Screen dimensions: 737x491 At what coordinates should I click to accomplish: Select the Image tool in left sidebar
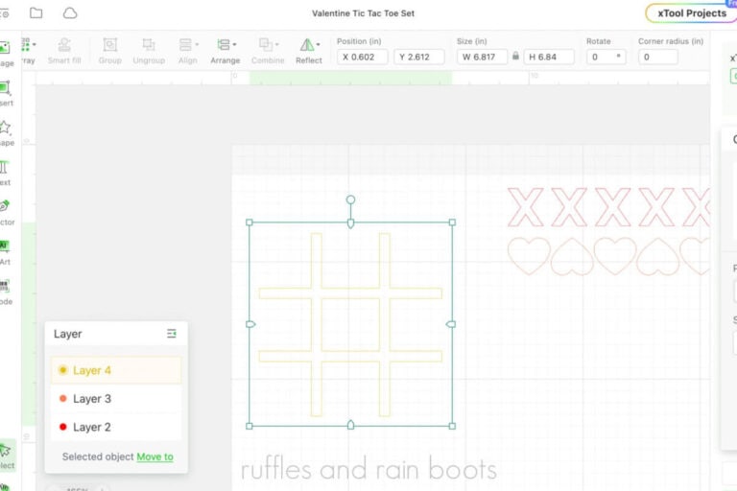(6, 53)
